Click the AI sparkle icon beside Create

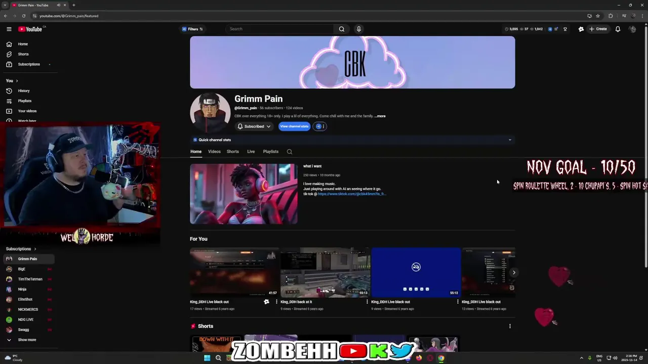[581, 29]
